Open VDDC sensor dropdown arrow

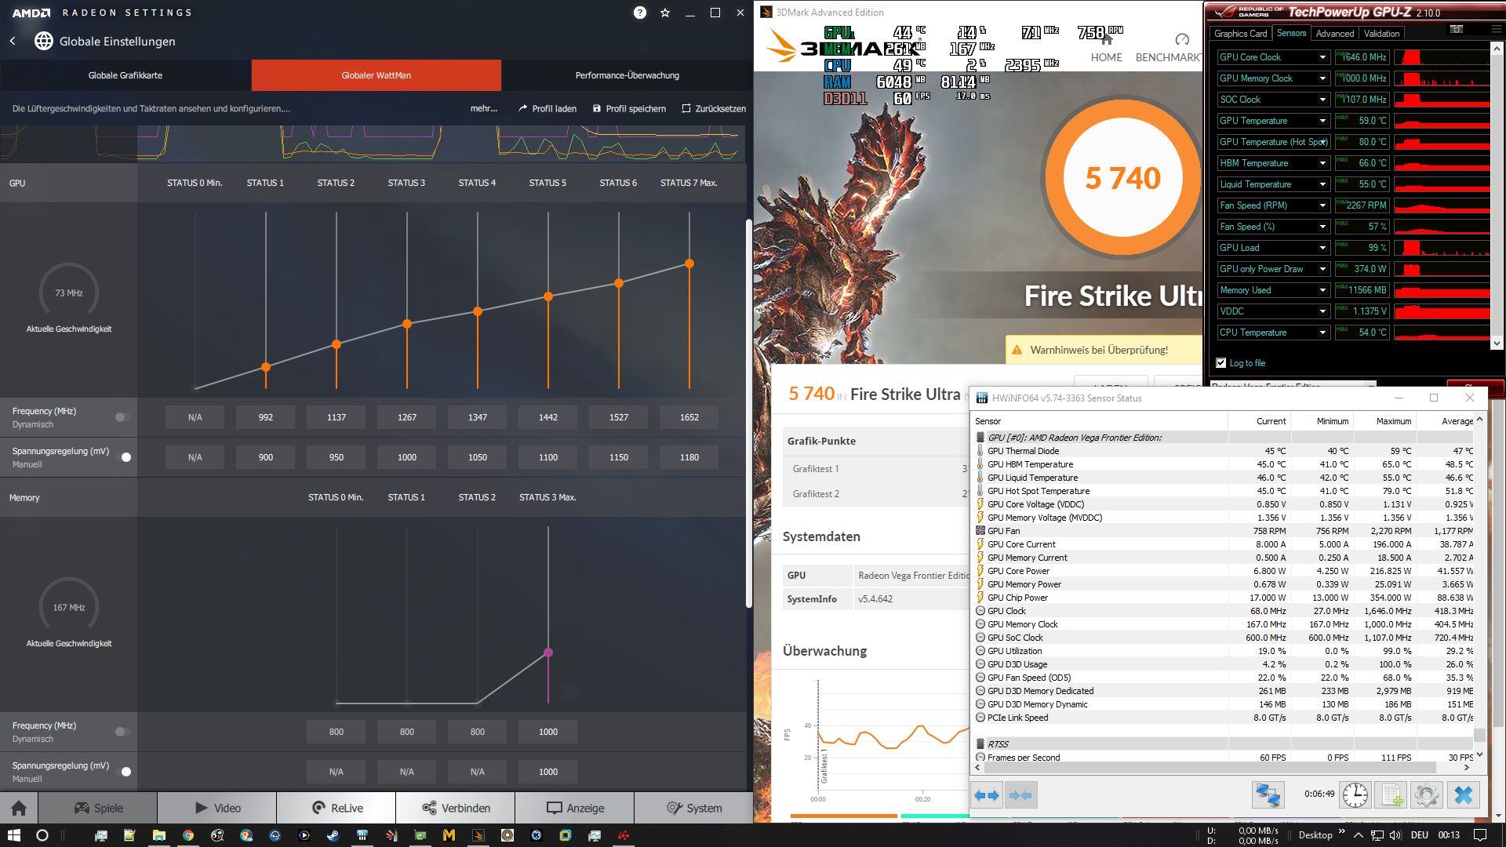[x=1322, y=311]
